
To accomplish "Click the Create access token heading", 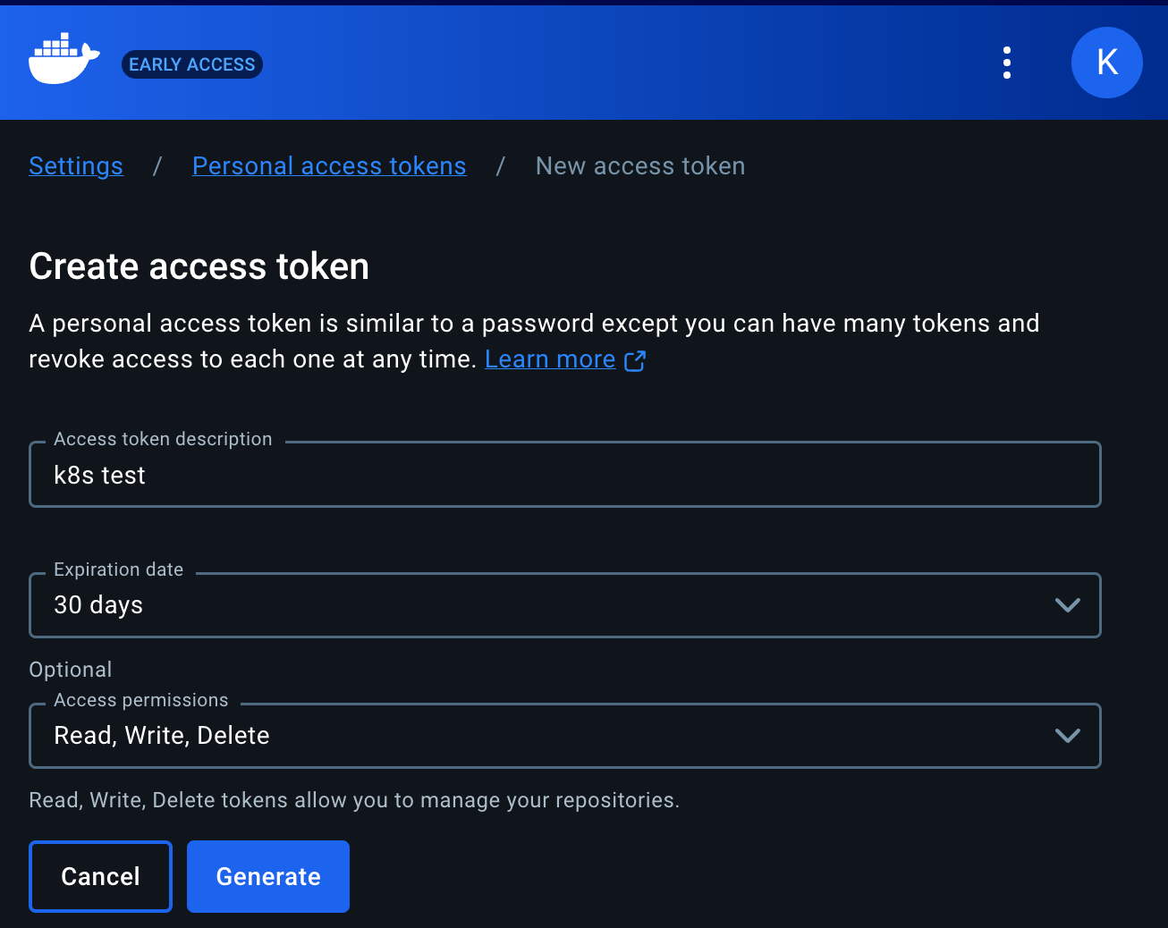I will pyautogui.click(x=199, y=266).
